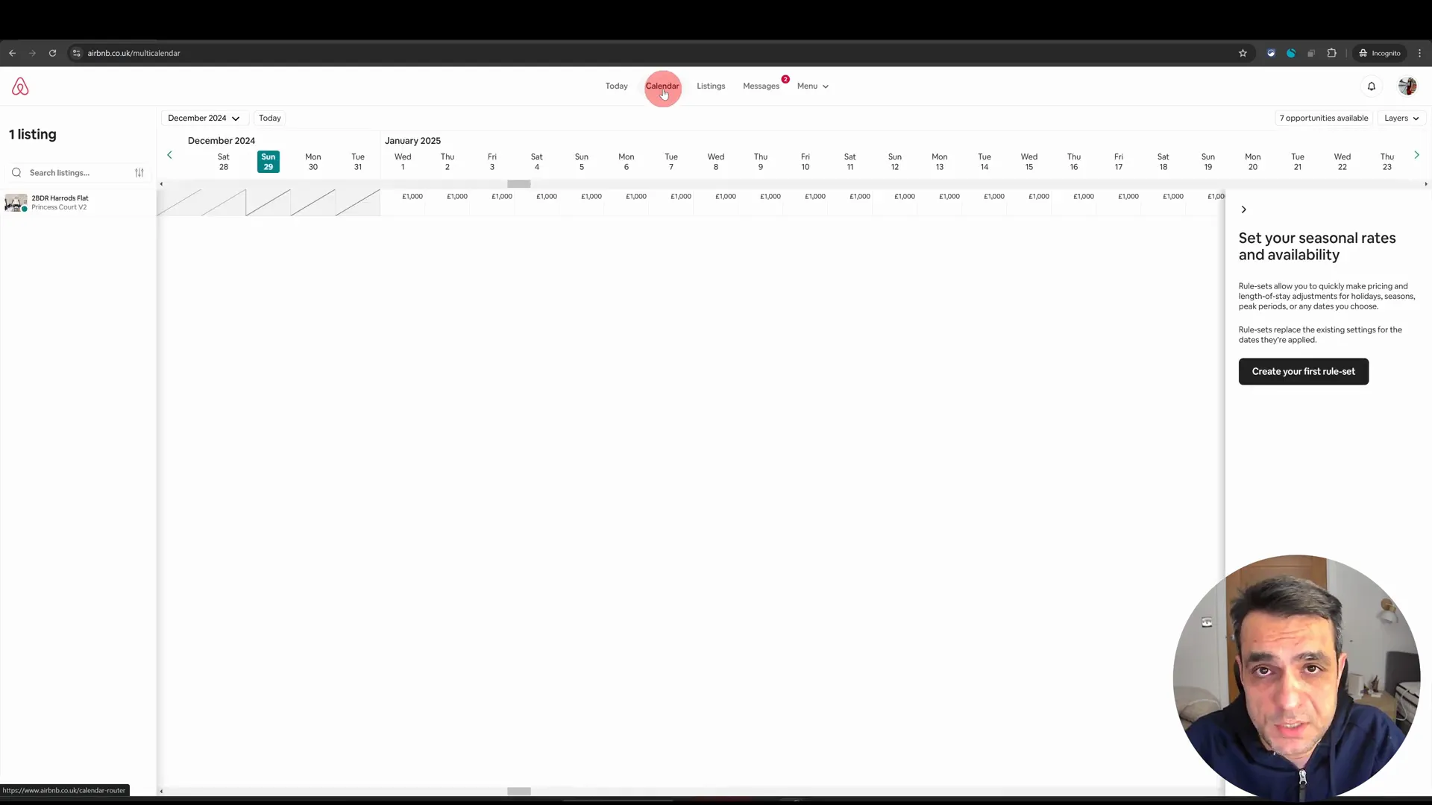This screenshot has height=805, width=1432.
Task: Click the filter icon next to search listings
Action: [139, 172]
